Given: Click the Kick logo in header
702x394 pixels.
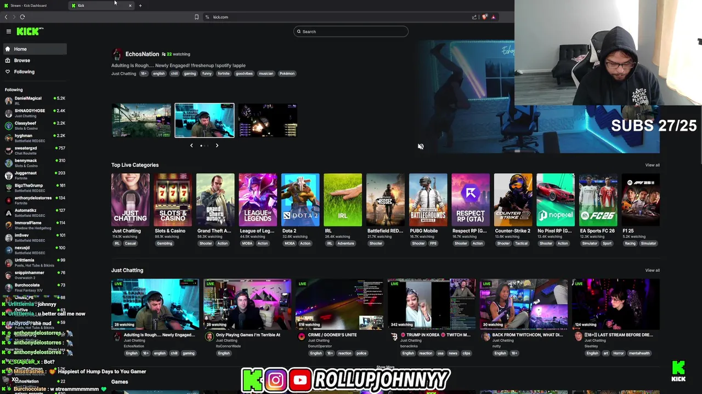Looking at the screenshot, I should click(29, 32).
